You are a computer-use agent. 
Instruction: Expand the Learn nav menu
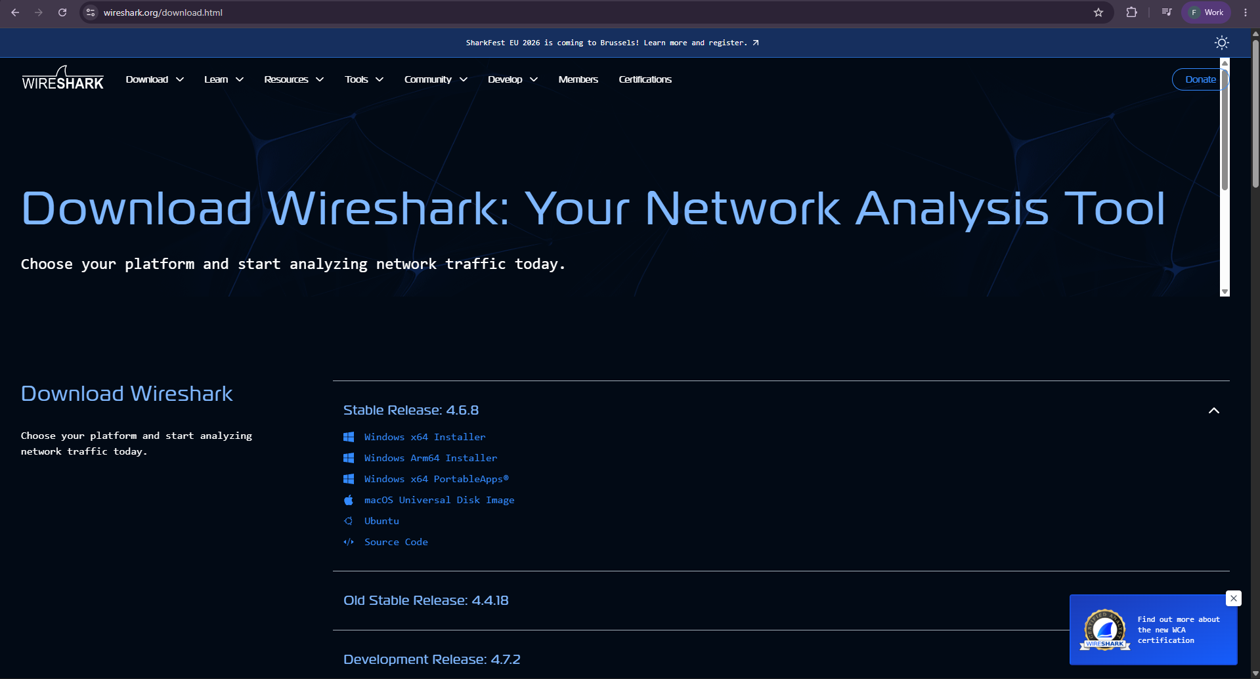(224, 79)
